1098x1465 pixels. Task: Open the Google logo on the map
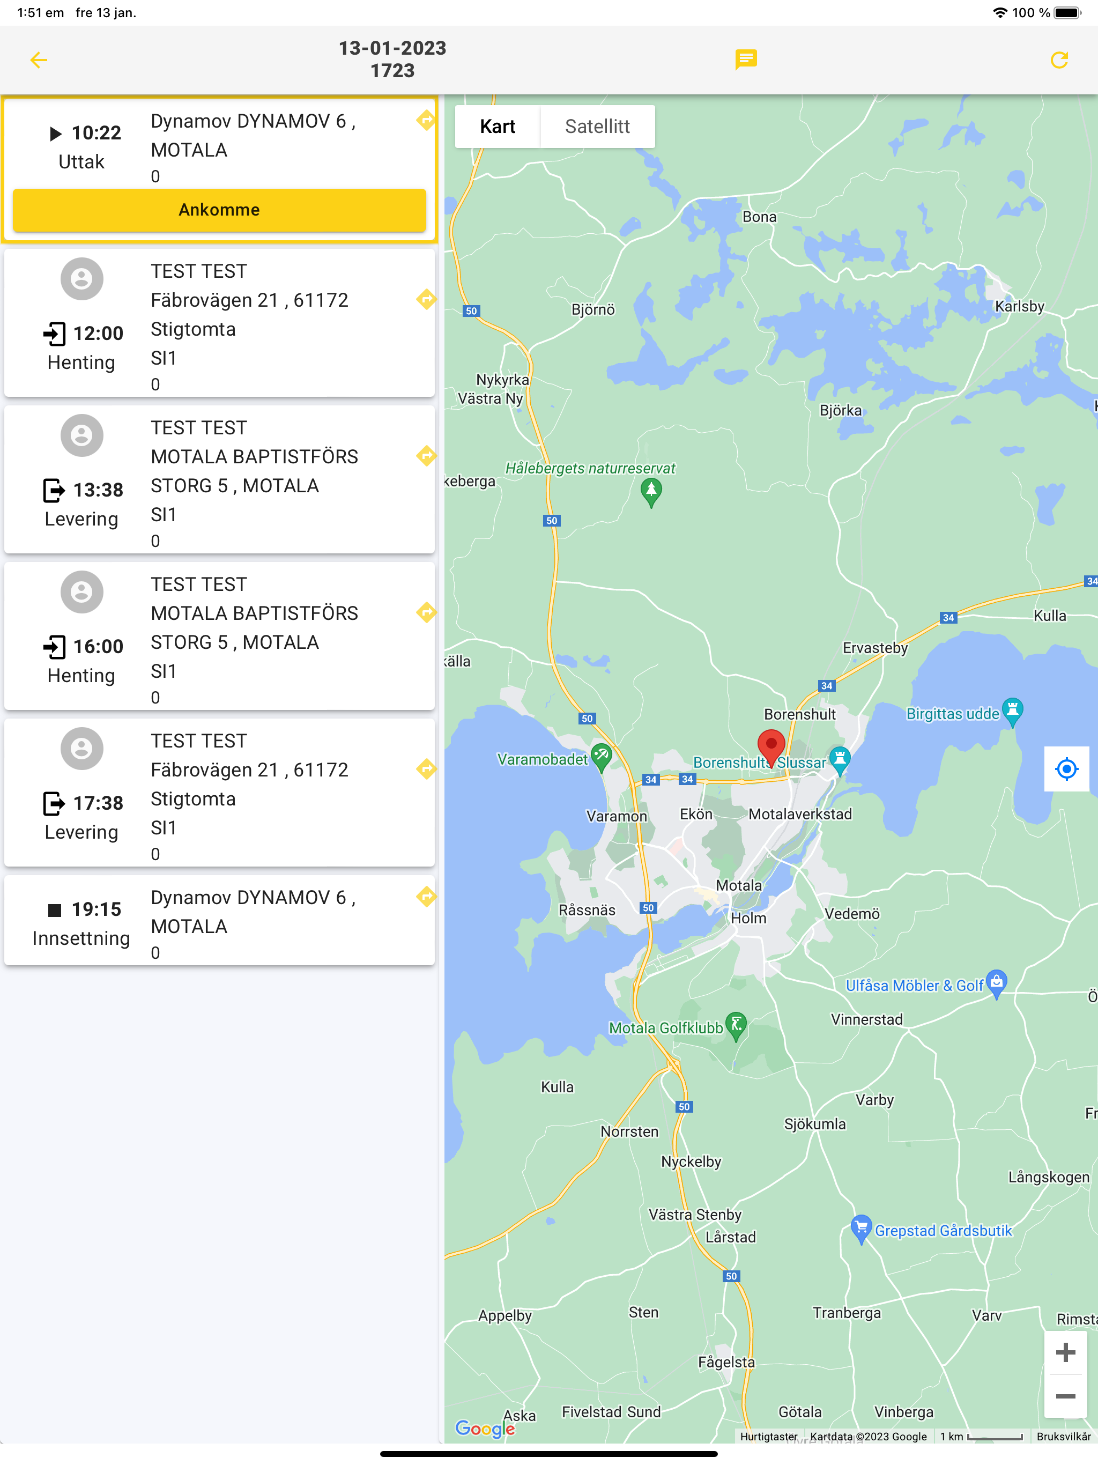coord(485,1429)
